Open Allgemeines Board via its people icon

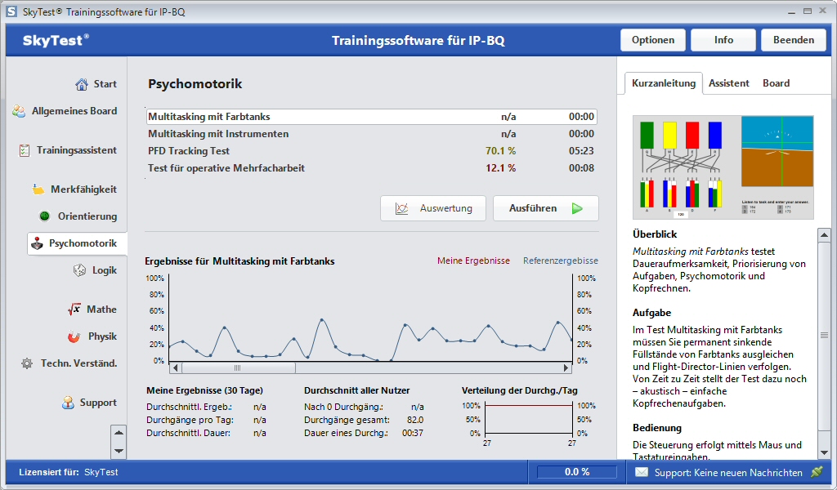tap(19, 112)
